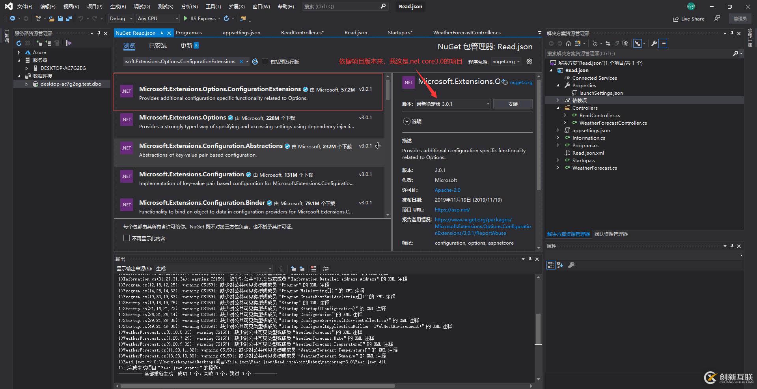
Task: Open the 版本 stable version dropdown
Action: click(488, 104)
